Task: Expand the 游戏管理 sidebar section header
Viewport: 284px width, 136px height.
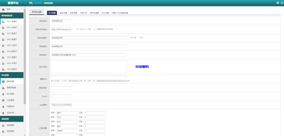Action: [12, 119]
